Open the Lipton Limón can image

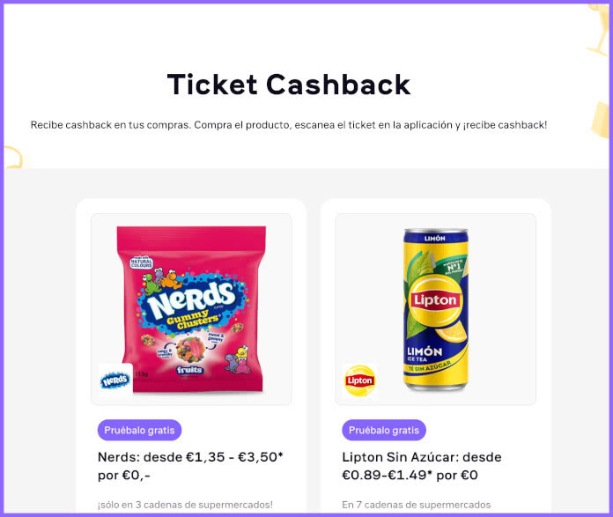tap(436, 309)
